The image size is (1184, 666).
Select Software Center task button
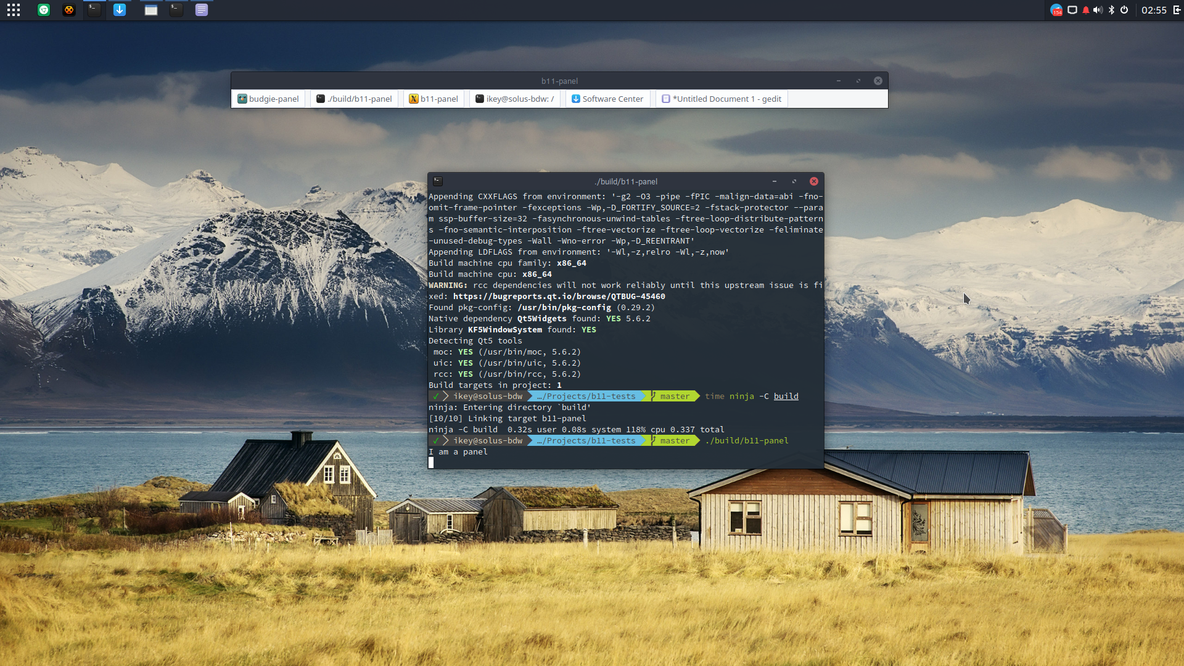pyautogui.click(x=607, y=99)
